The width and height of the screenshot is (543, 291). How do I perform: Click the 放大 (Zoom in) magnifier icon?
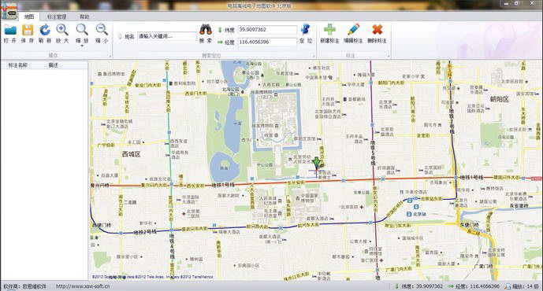[62, 30]
